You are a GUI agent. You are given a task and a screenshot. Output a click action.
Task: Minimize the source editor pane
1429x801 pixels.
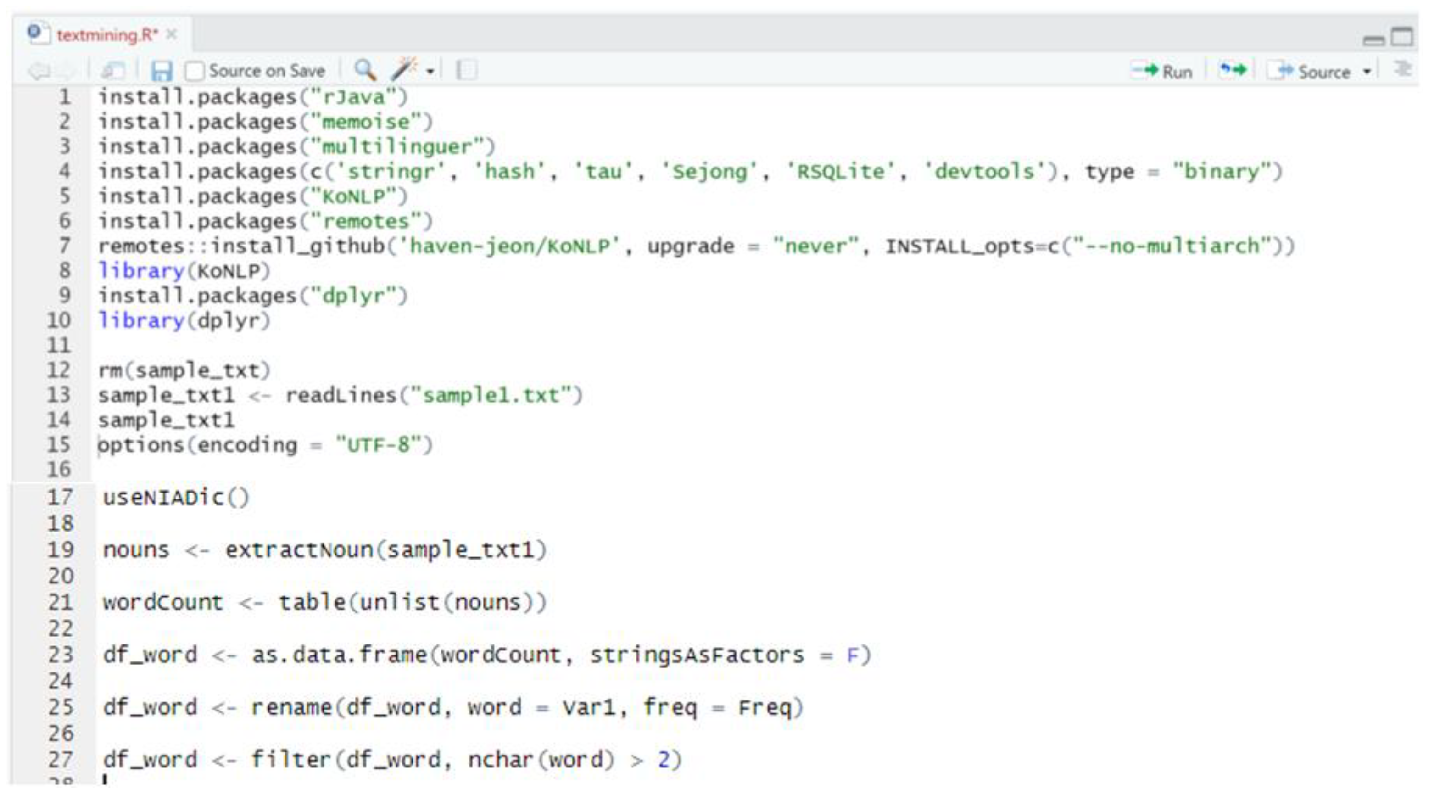click(x=1373, y=39)
